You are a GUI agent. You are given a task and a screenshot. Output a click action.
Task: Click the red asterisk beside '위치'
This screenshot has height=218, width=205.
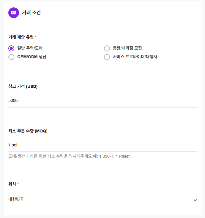click(x=18, y=184)
